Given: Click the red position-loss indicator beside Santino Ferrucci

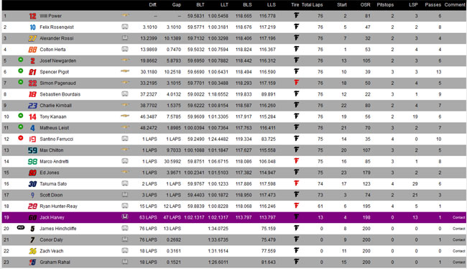Looking at the screenshot, I should pos(21,138).
